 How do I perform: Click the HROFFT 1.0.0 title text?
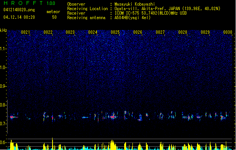(x=30, y=3)
